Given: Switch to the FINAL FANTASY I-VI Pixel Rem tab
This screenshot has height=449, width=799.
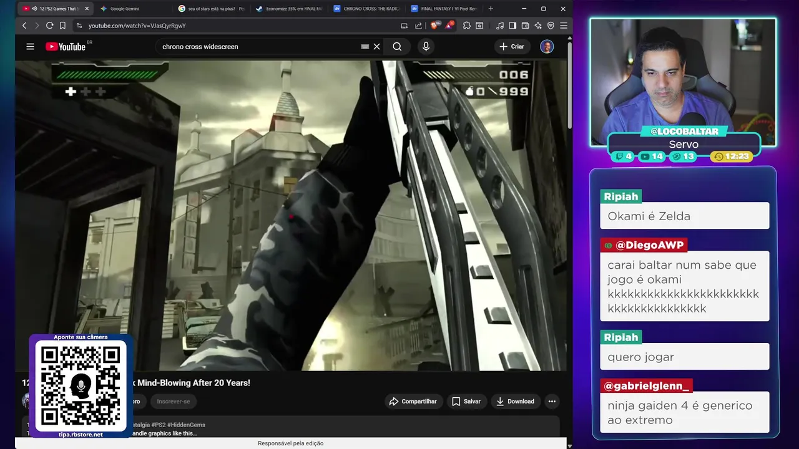Looking at the screenshot, I should (444, 9).
